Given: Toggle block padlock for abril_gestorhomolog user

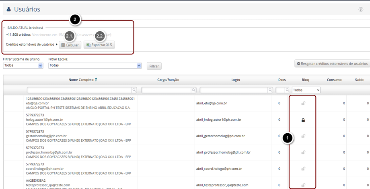Looking at the screenshot, I should tap(303, 136).
